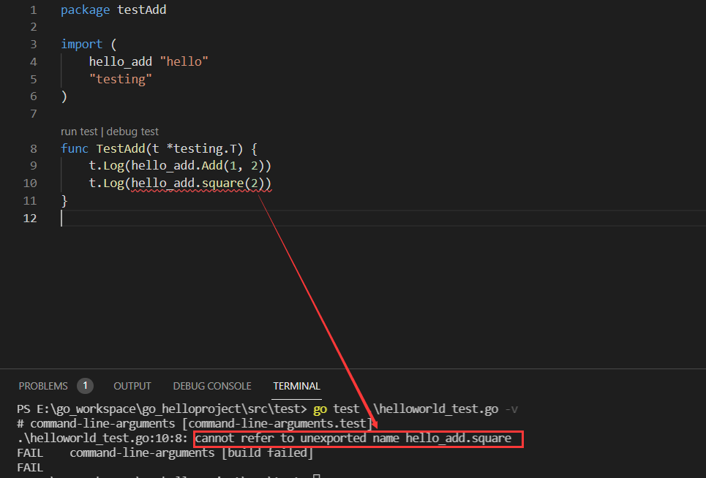This screenshot has height=478, width=706.
Task: Click line number 8 in the gutter
Action: tap(34, 148)
